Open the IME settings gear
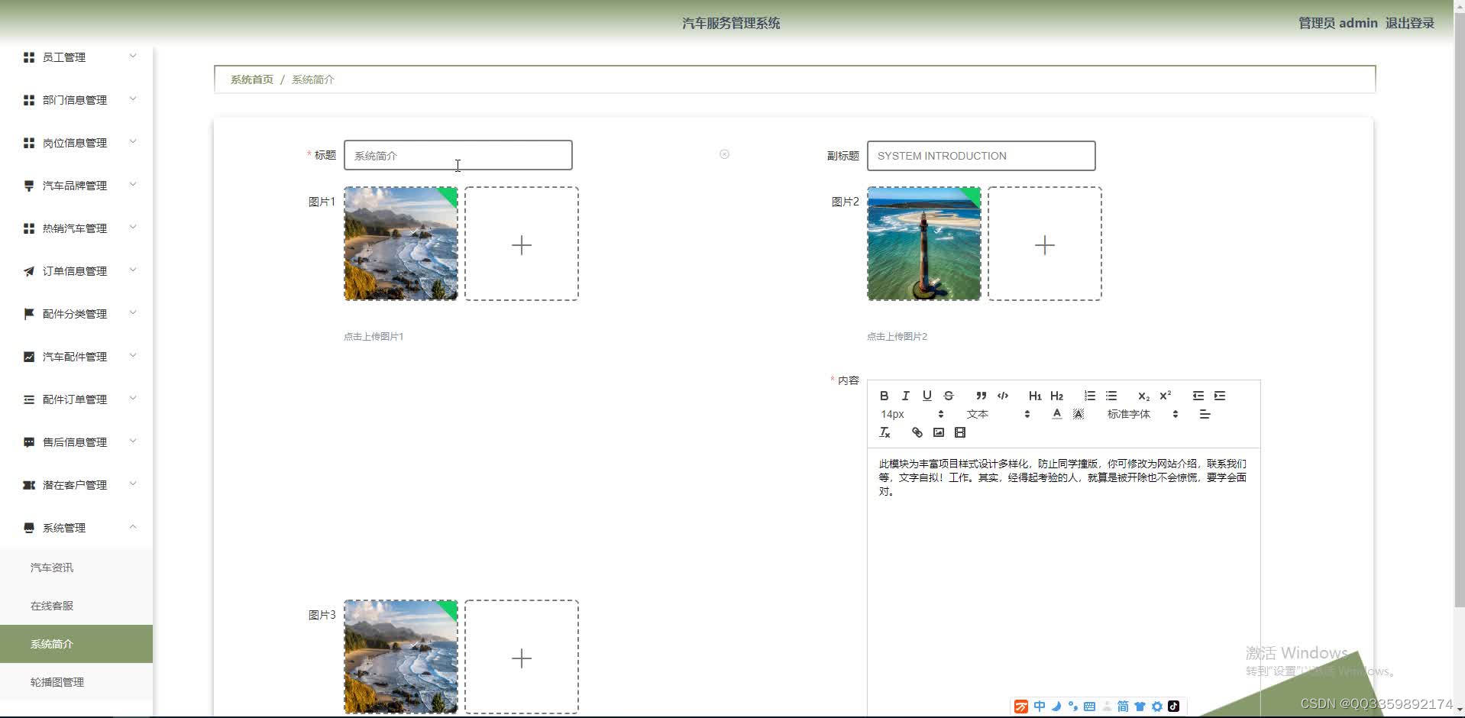Screen dimensions: 1465x718 tap(1157, 707)
